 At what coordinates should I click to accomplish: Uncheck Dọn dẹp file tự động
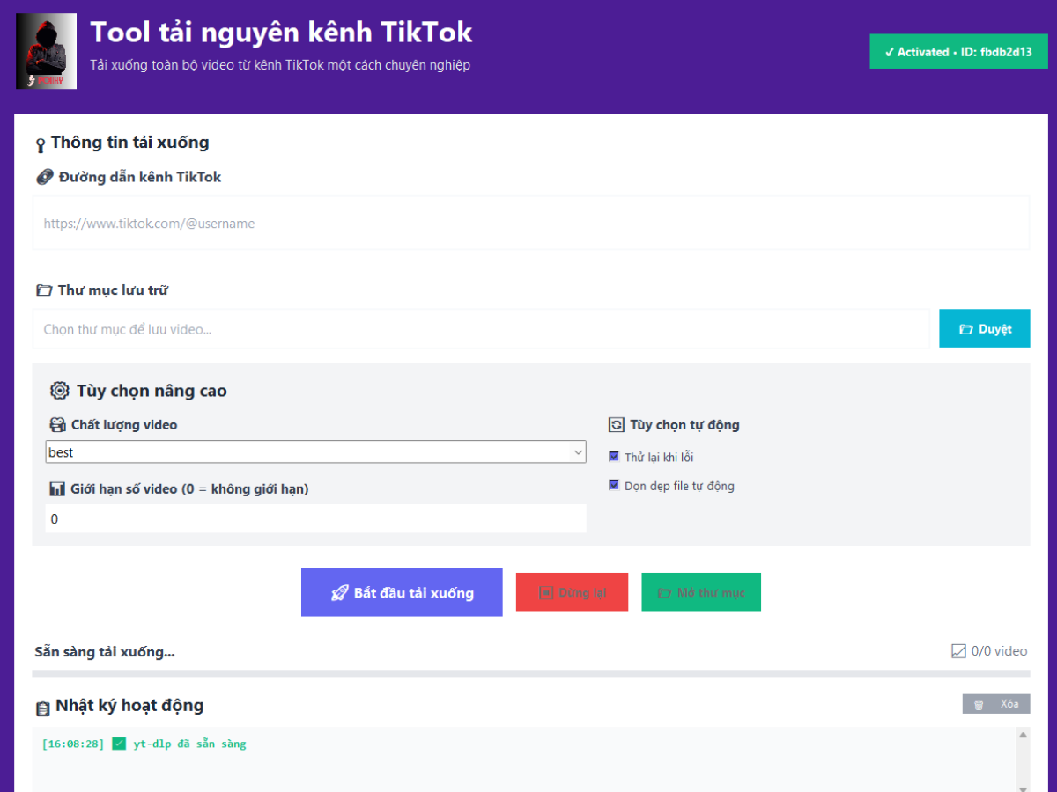614,485
